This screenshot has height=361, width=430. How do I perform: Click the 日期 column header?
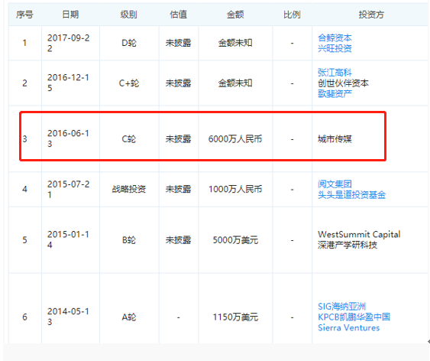point(70,15)
